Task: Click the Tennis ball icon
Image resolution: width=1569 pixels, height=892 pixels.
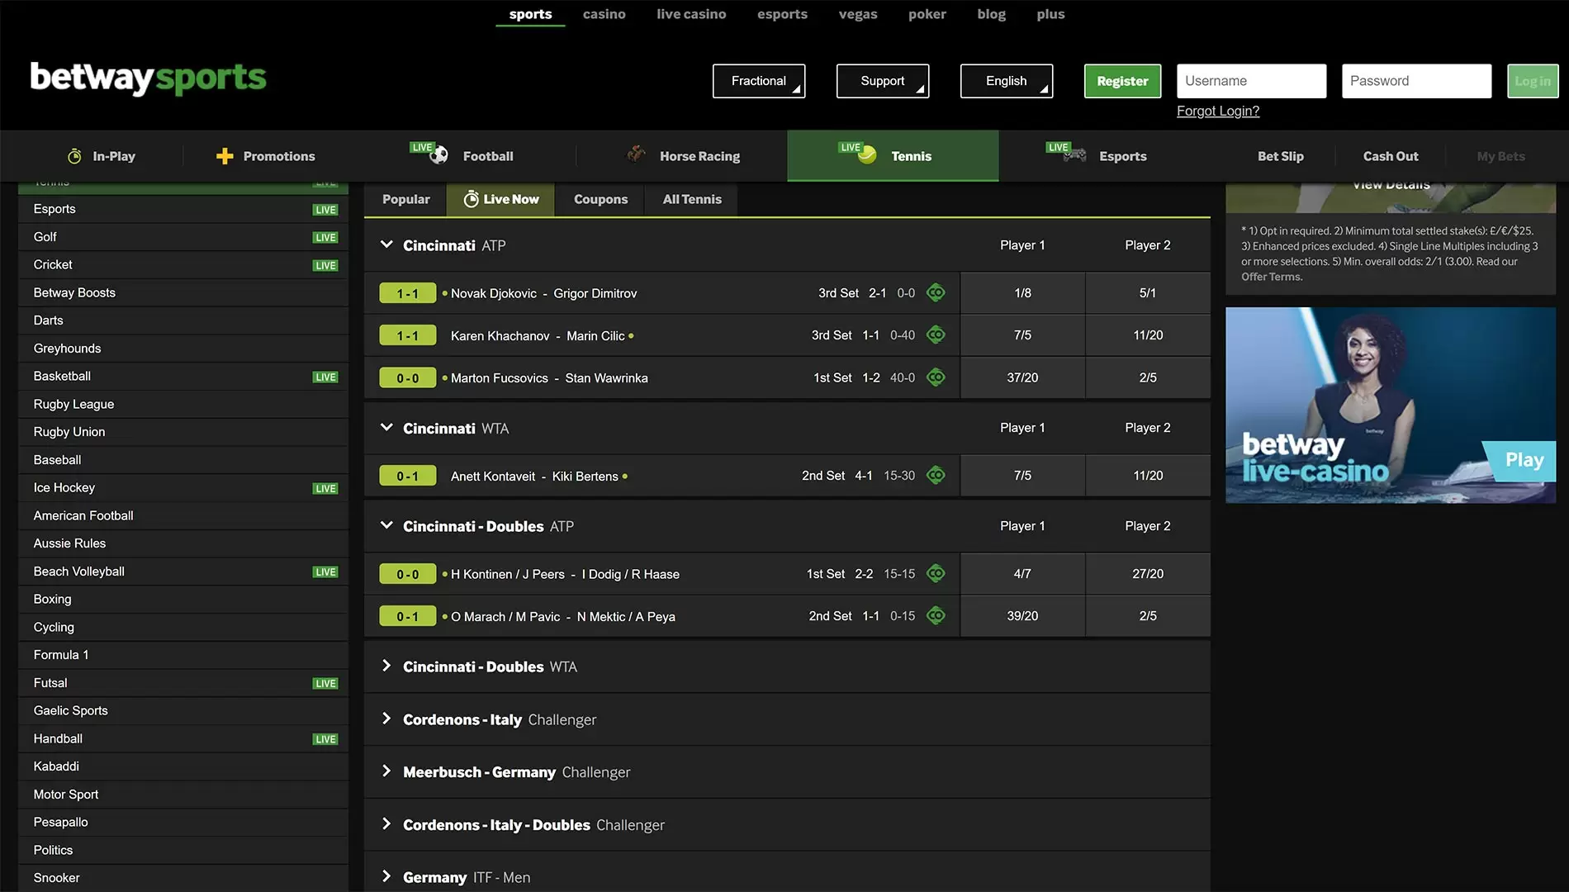Action: click(867, 154)
